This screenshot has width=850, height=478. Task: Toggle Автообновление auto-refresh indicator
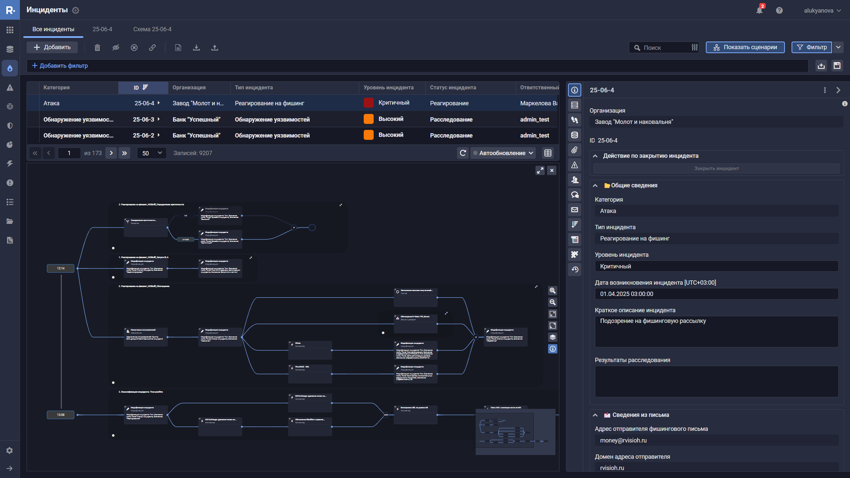click(475, 153)
